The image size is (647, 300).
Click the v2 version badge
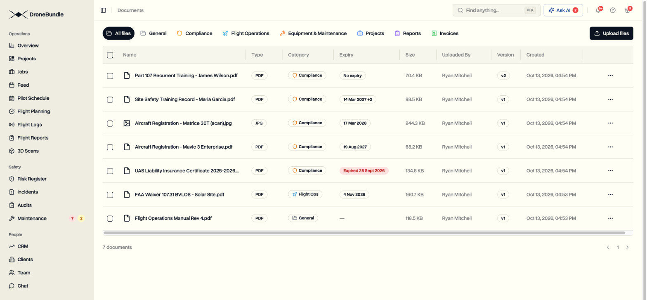[x=503, y=76]
